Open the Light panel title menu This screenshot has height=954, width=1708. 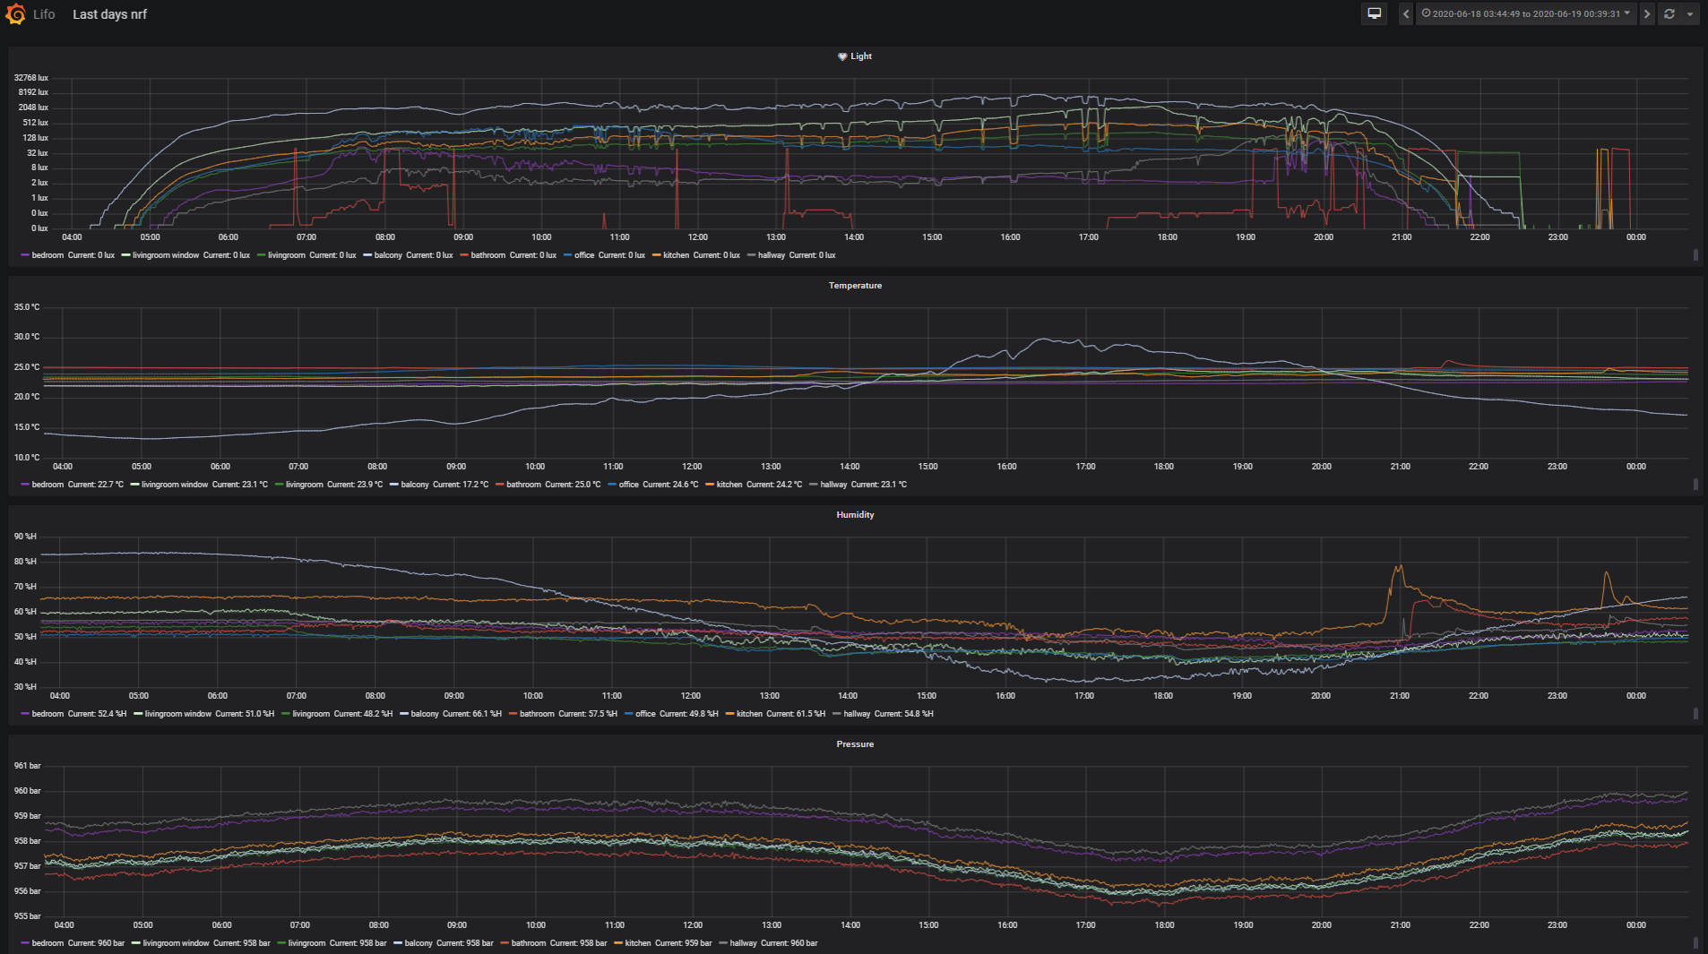click(x=860, y=56)
